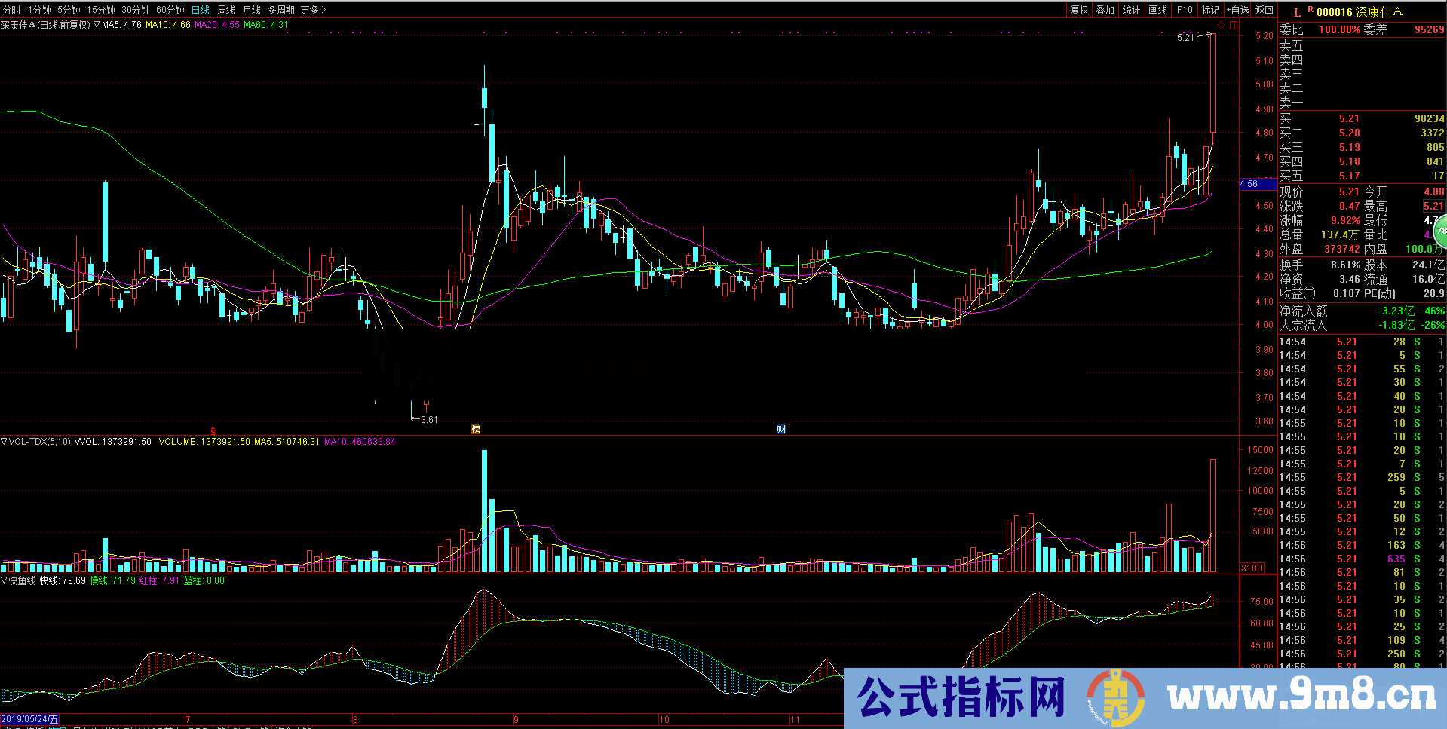Switch to the 15分钟 period tab

click(101, 10)
